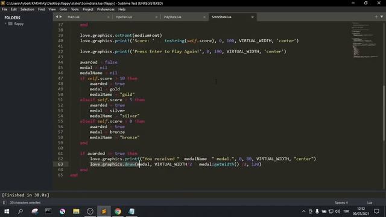Switch to the PipePair.lua tab
The width and height of the screenshot is (386, 217).
(124, 17)
